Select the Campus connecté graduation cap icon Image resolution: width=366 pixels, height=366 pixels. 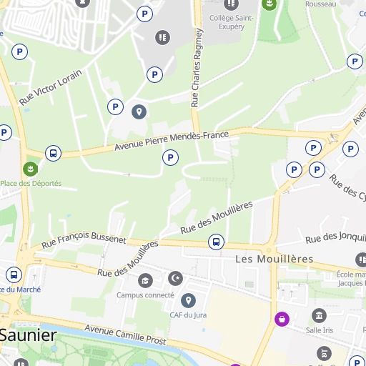point(145,281)
